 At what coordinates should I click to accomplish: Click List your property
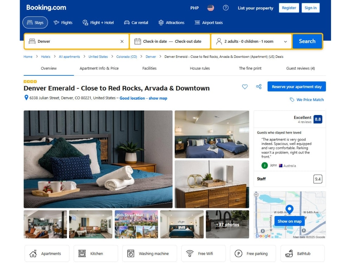coord(256,8)
